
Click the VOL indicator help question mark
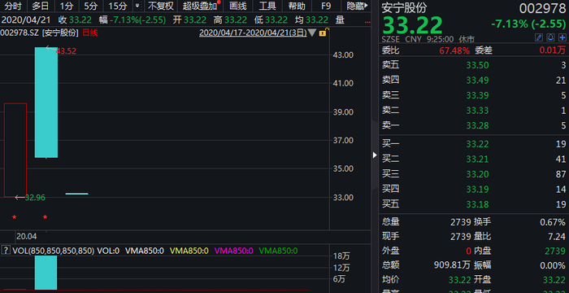[6, 250]
